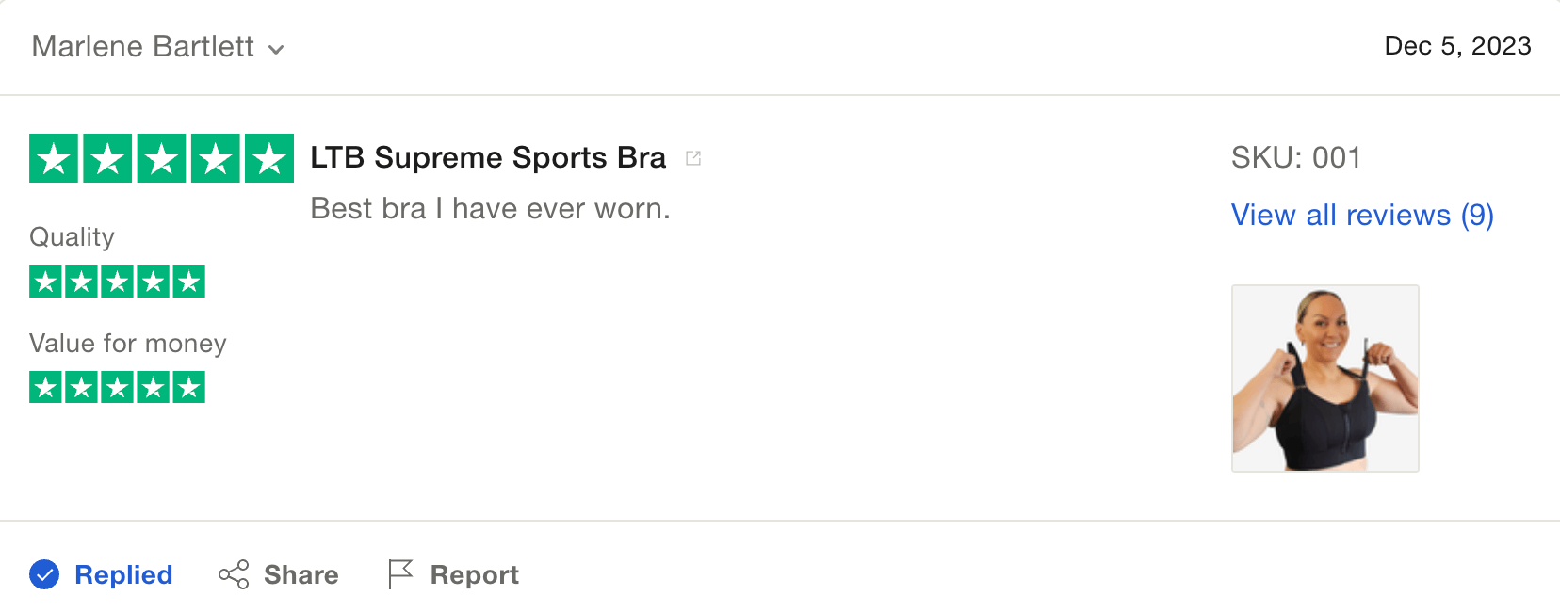The width and height of the screenshot is (1560, 612).
Task: Click the last Value for money star
Action: (188, 387)
